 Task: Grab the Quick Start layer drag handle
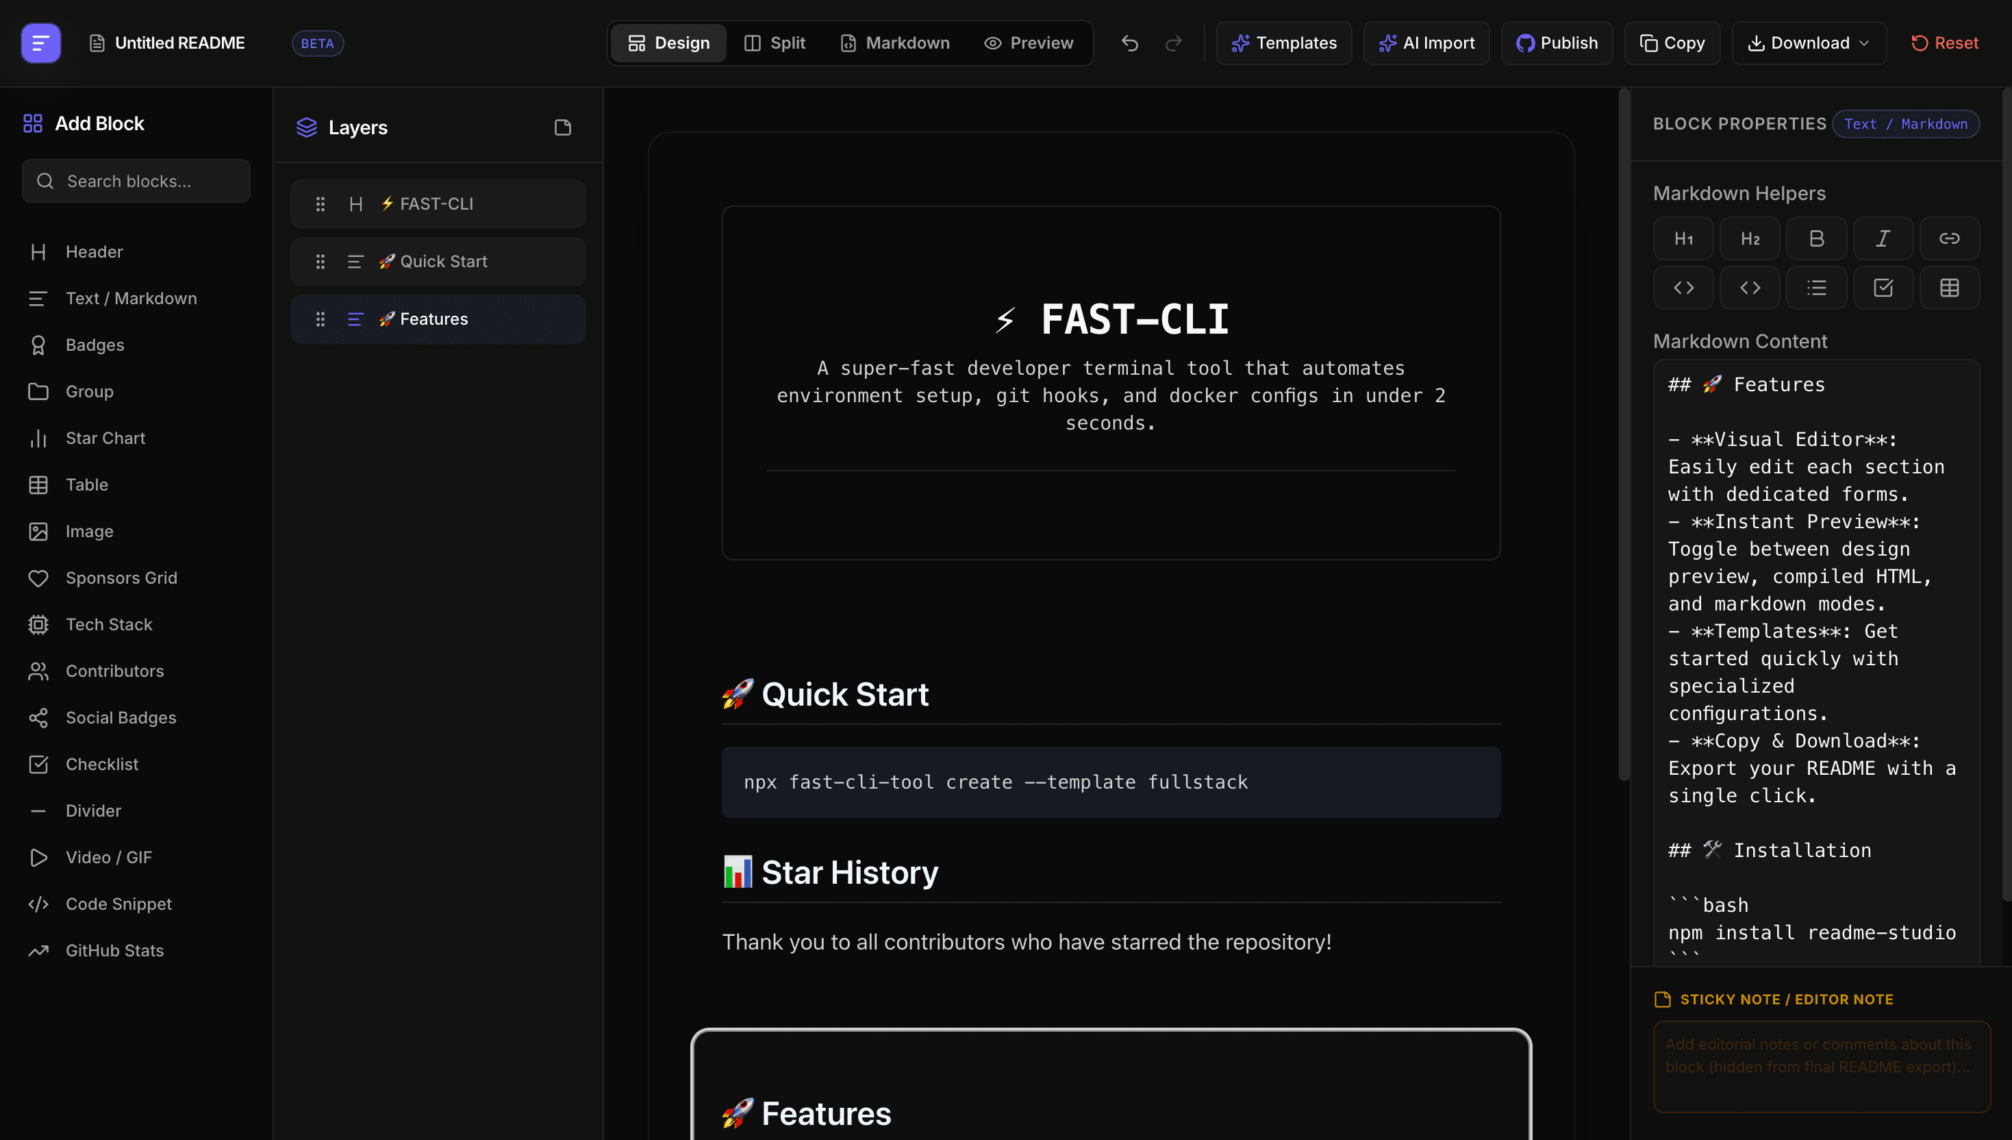320,262
